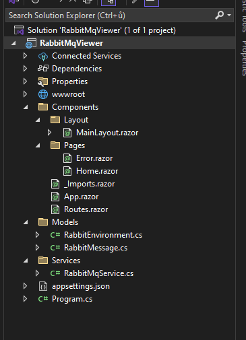Expand the RabbitMqService.cs node
Screen dimensions: 246x340
tap(37, 273)
